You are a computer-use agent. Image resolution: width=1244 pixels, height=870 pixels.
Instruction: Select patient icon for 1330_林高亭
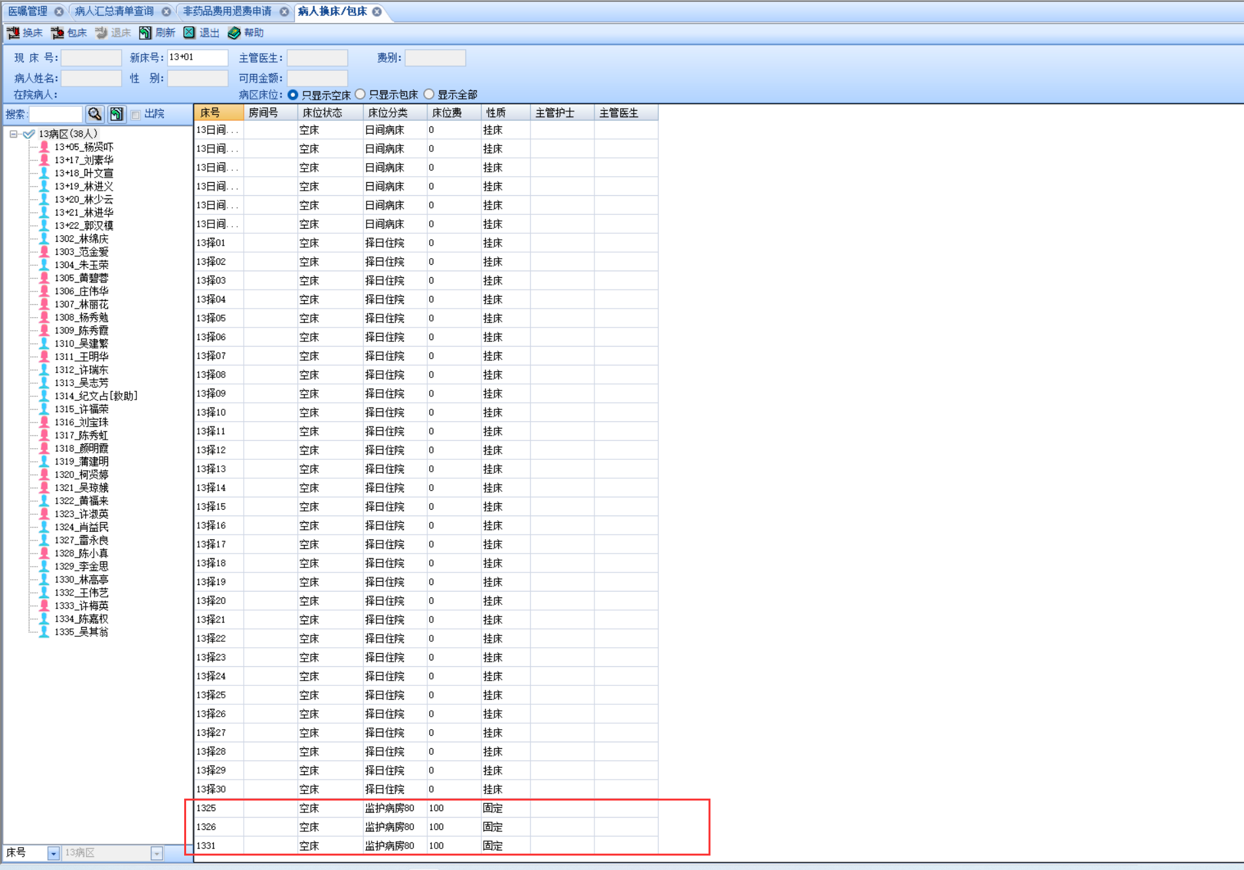tap(44, 579)
